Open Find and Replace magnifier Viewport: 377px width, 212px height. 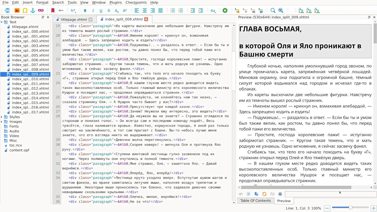point(273,11)
